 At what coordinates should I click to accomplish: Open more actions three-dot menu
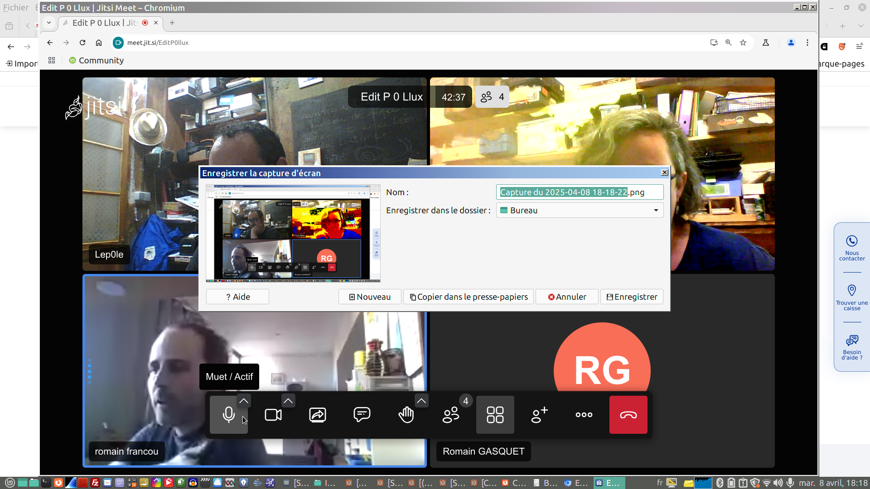584,415
